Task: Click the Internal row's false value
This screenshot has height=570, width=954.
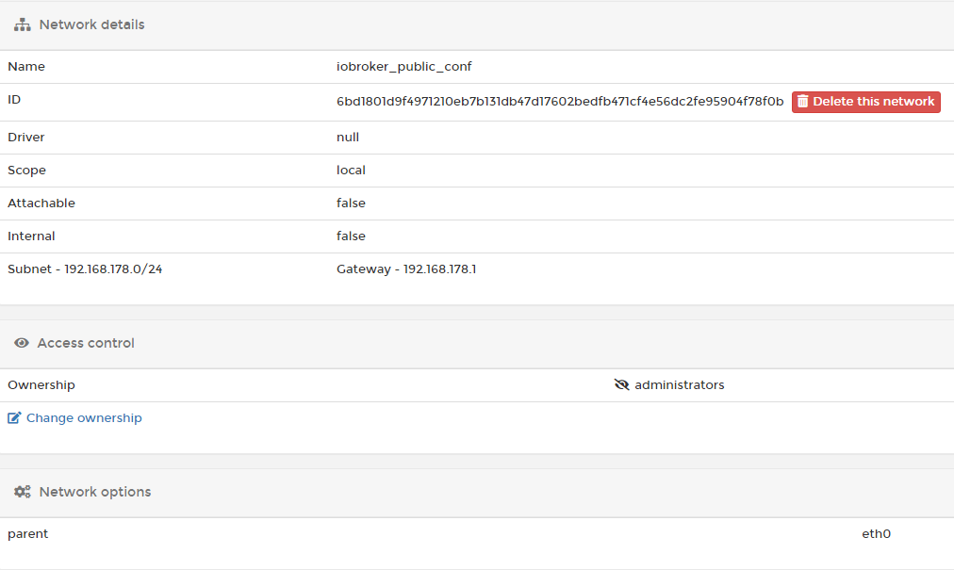Action: click(351, 236)
